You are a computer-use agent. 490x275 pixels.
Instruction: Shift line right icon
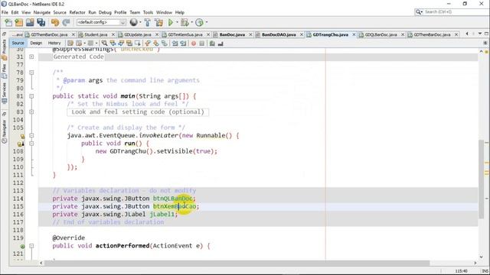[183, 44]
